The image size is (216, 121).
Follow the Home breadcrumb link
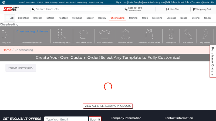click(x=7, y=50)
